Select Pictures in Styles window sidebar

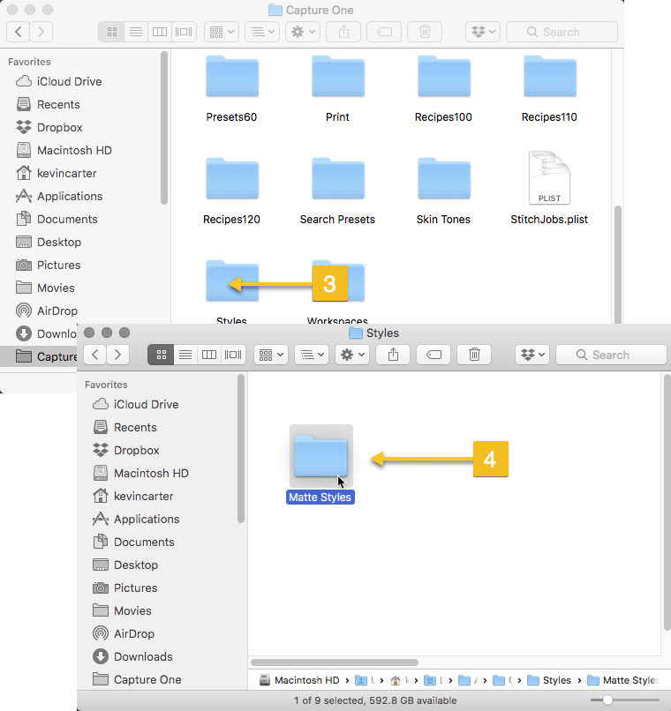coord(135,588)
